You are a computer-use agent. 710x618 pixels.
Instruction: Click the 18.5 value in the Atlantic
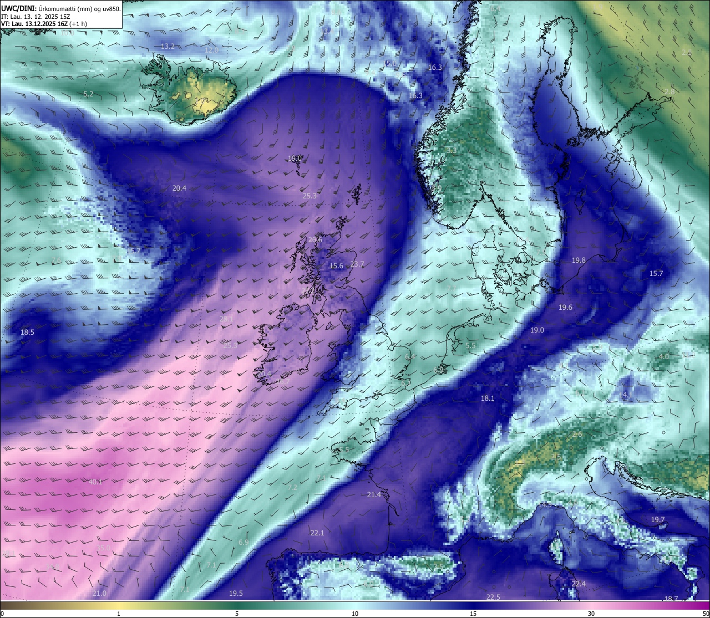coord(27,332)
